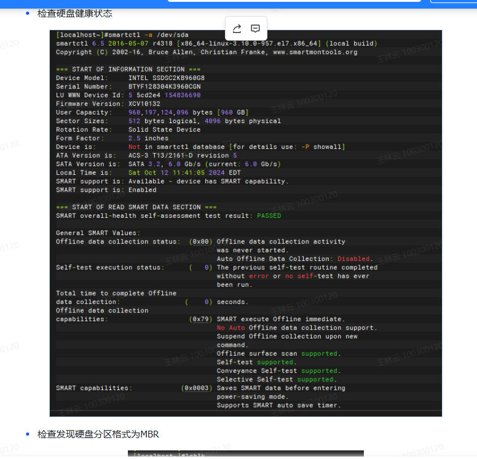Image resolution: width=477 pixels, height=459 pixels.
Task: Click "General SMART Values:" line
Action: tap(98, 233)
